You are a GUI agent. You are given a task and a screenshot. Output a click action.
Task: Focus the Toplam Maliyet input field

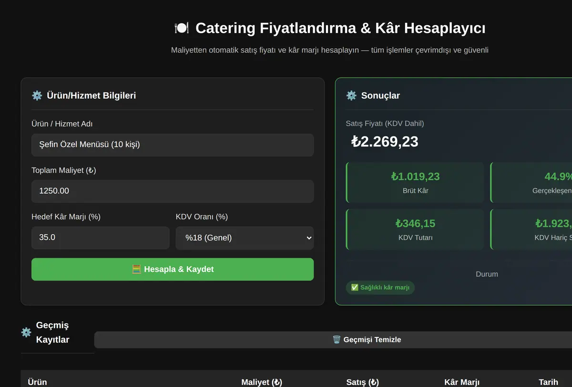(x=173, y=191)
